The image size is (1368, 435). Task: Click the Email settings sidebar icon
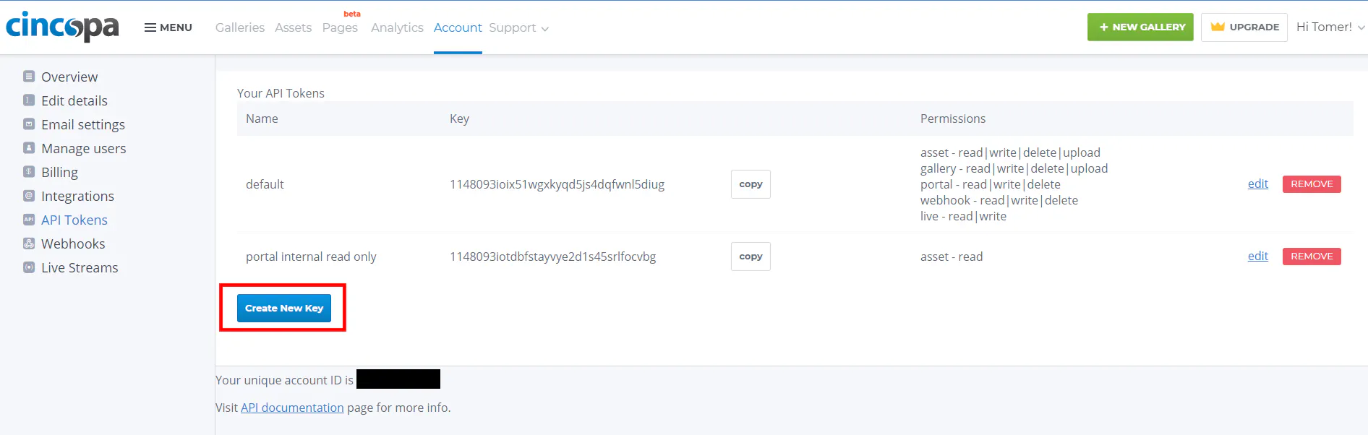pos(29,124)
